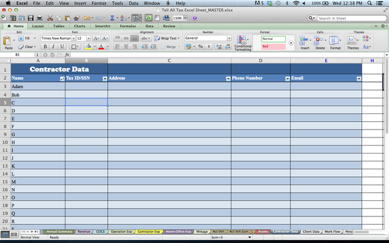Click the Decrease Decimal icon
Viewport: 389px width, 243px height.
coord(228,47)
